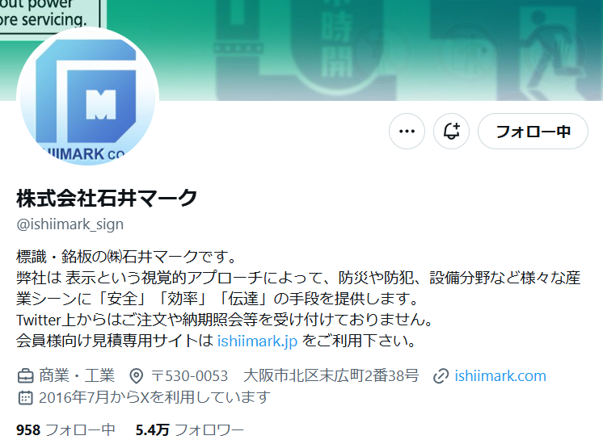Image resolution: width=603 pixels, height=444 pixels.
Task: Click the bio line starting with Twitter上からは
Action: tap(225, 320)
